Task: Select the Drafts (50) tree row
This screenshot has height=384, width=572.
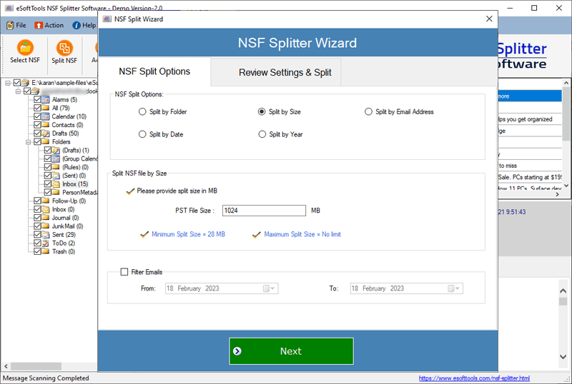Action: pyautogui.click(x=65, y=133)
